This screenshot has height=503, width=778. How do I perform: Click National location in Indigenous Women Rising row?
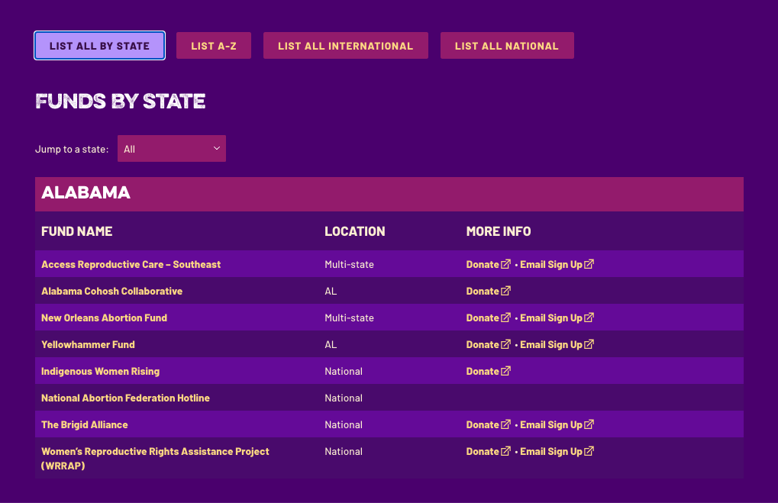[x=344, y=372]
